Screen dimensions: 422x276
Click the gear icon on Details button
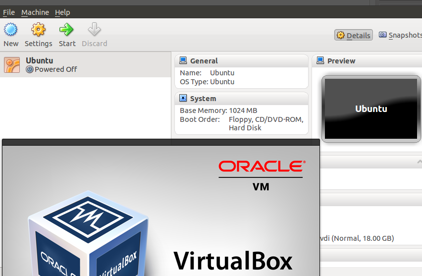(x=340, y=35)
